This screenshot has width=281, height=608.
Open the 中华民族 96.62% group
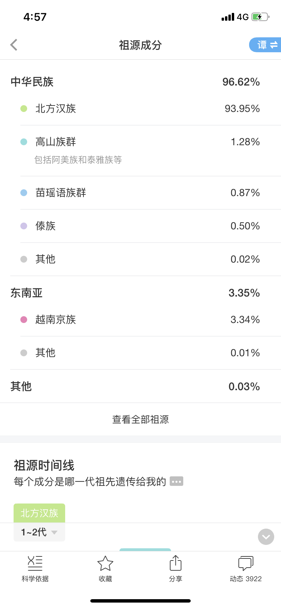(140, 82)
